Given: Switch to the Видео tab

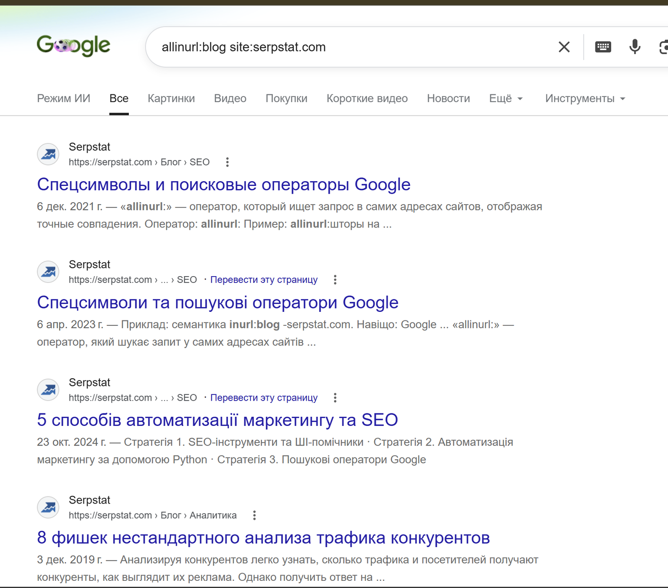Looking at the screenshot, I should click(x=230, y=98).
